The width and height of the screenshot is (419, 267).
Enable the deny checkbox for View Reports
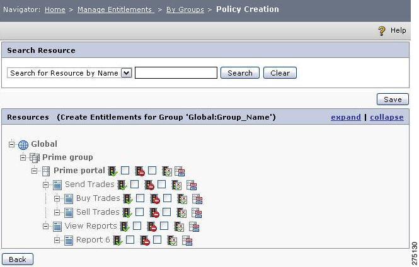(164, 225)
